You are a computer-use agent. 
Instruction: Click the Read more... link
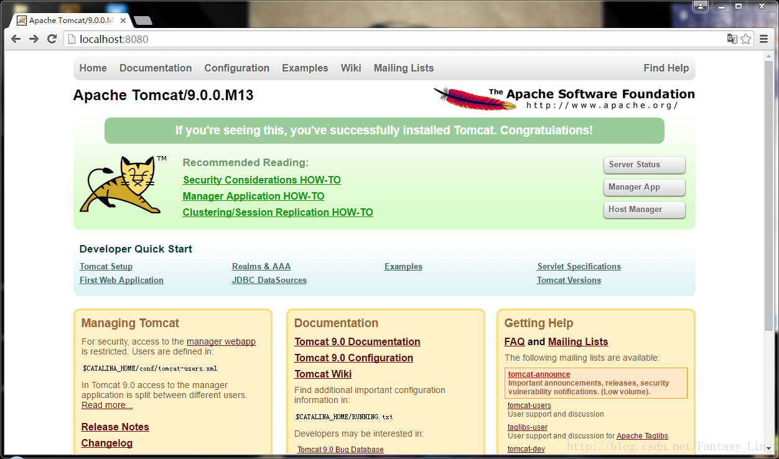click(107, 405)
